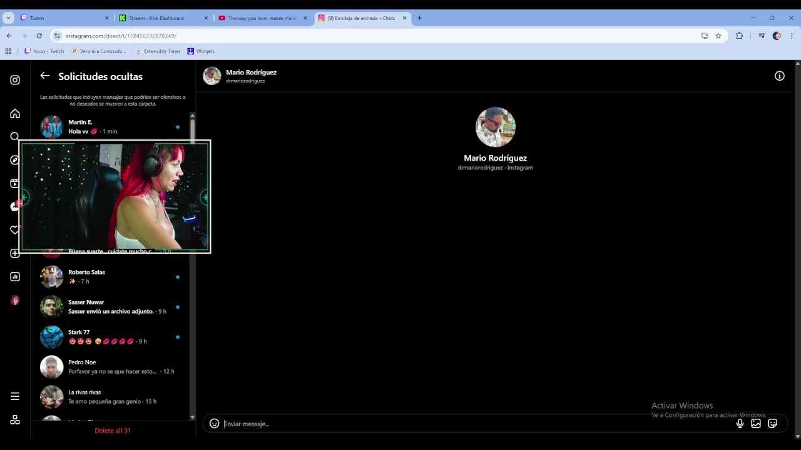Switch to the Twitch tab
The height and width of the screenshot is (450, 801).
click(x=64, y=18)
